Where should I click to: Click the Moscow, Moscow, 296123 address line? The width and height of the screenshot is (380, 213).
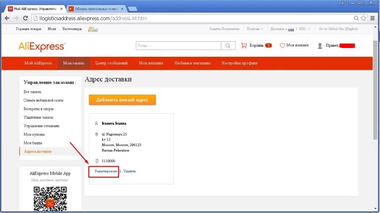tap(122, 145)
